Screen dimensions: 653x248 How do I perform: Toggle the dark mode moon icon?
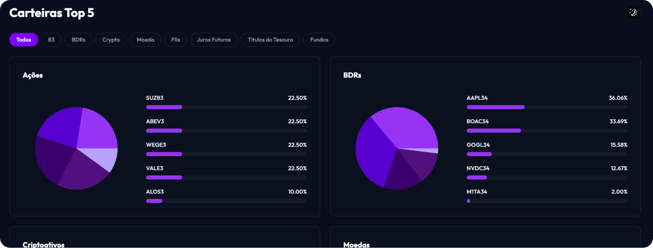tap(633, 13)
